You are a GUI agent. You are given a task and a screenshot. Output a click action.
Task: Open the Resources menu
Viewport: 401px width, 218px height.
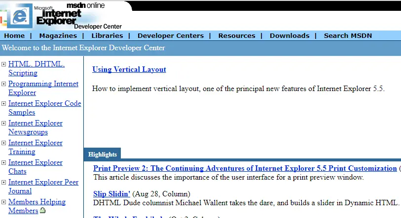237,36
